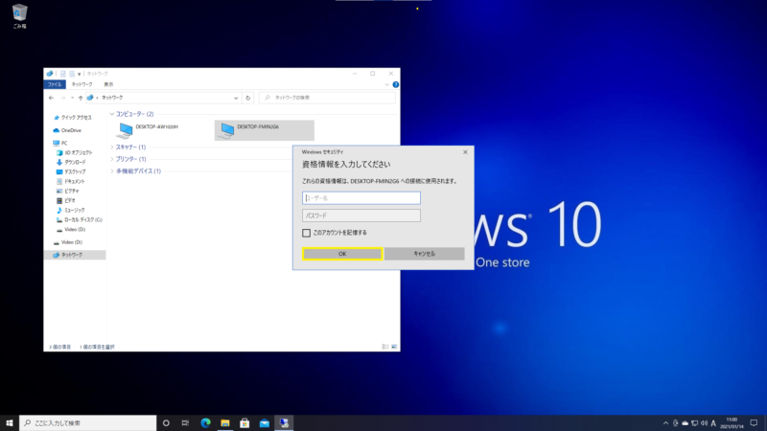Open Cortana from the taskbar
Viewport: 767px width, 431px height.
click(166, 423)
